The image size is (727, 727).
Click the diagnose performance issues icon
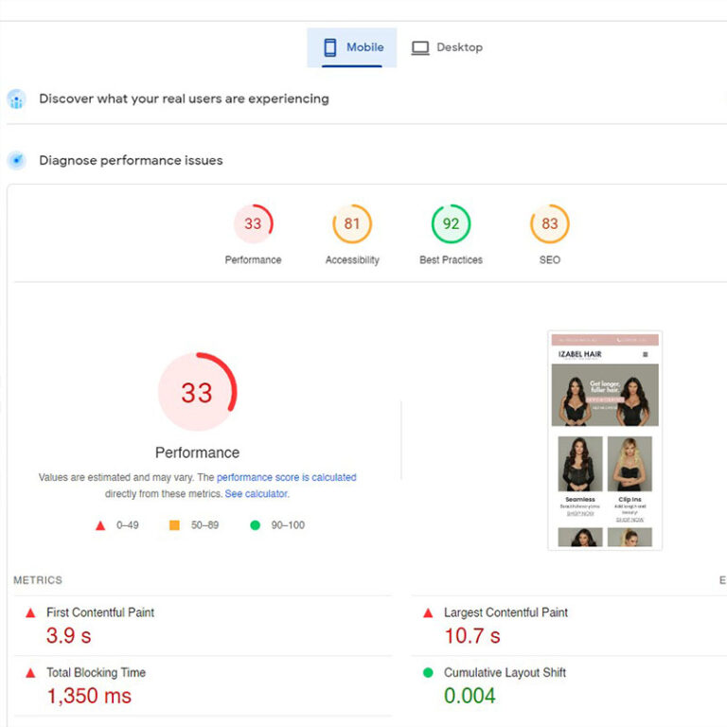pos(16,160)
